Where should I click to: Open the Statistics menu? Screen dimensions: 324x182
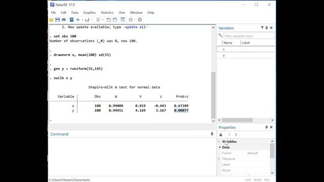coord(107,13)
